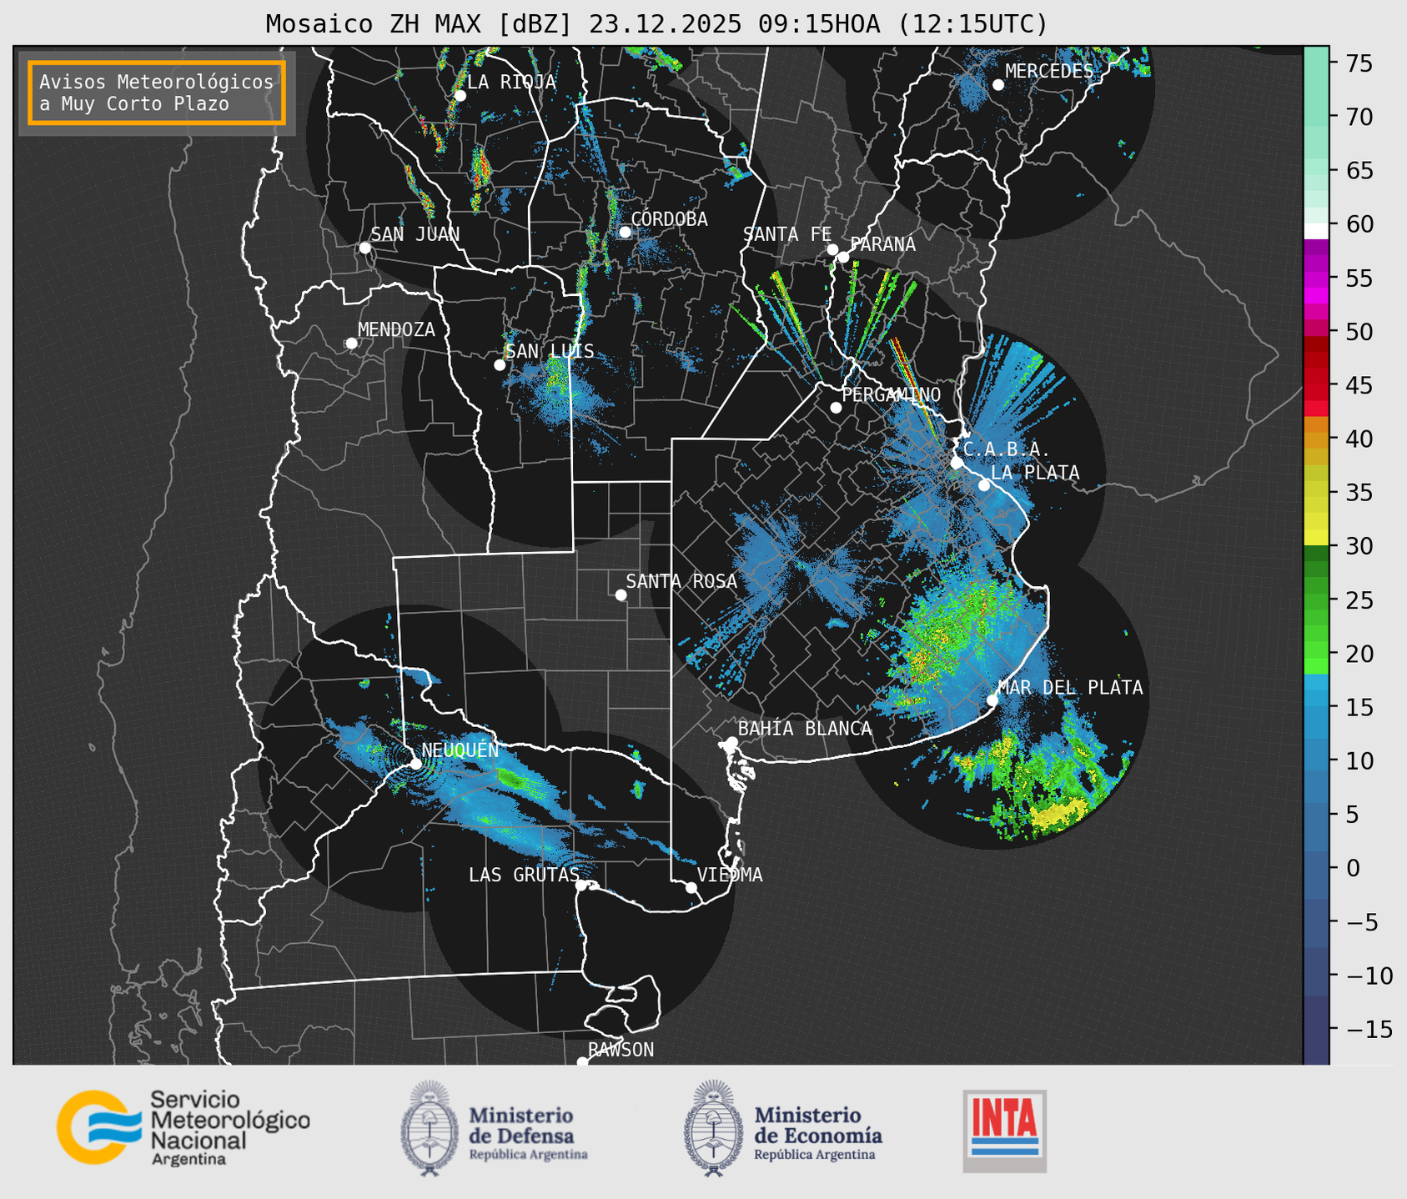Click the '10' value on the color scale

(x=1358, y=760)
